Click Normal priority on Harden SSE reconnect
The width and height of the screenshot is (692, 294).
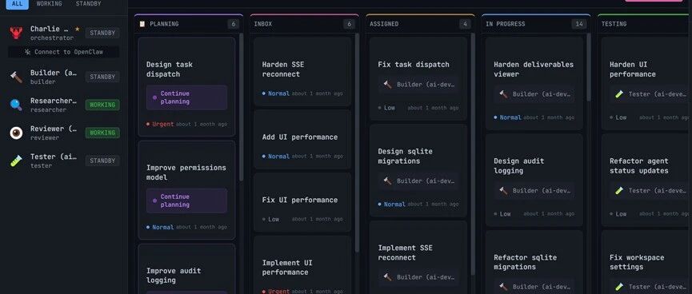276,93
